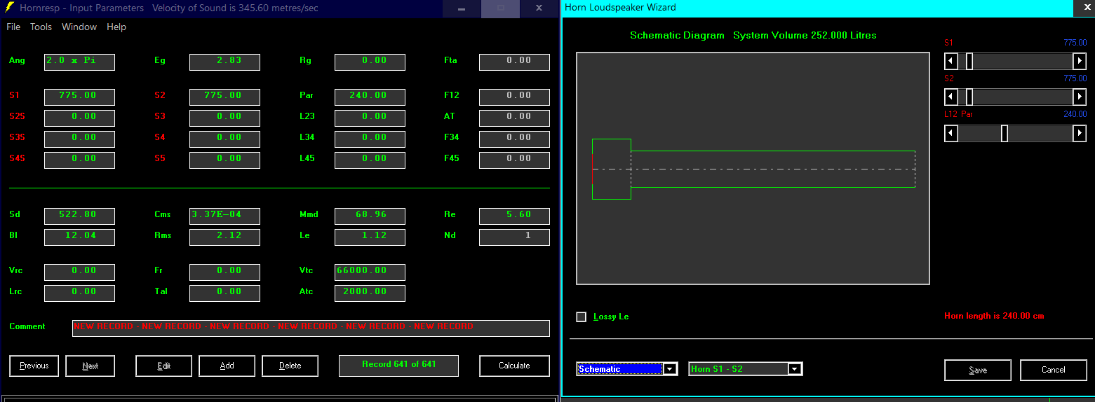Click the Par field showing 240.00

coord(370,97)
